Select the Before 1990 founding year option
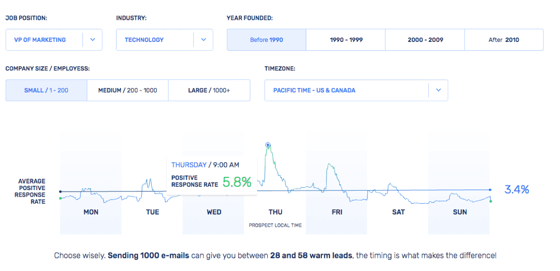The width and height of the screenshot is (560, 271). [x=266, y=40]
